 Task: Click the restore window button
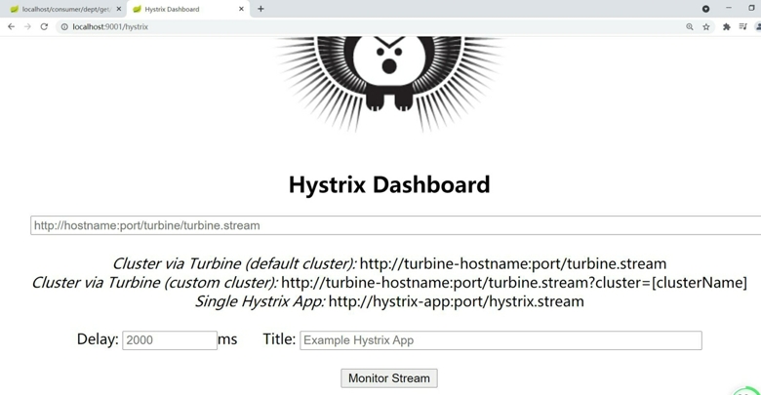click(752, 9)
